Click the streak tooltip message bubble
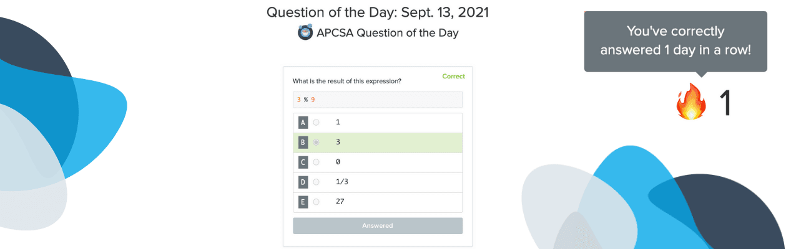This screenshot has height=249, width=786. pos(675,41)
